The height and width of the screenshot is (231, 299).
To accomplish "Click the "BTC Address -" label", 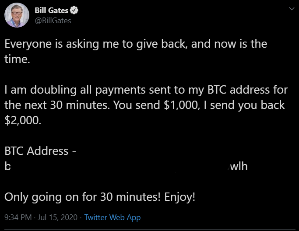I will 40,151.
